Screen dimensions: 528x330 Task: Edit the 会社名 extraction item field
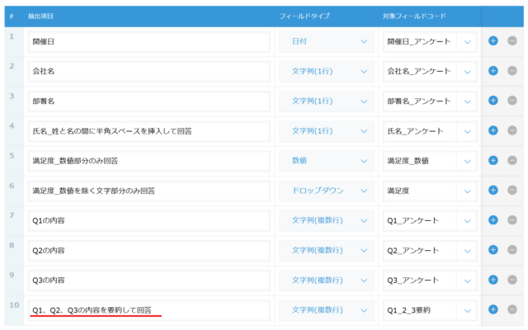click(x=149, y=72)
